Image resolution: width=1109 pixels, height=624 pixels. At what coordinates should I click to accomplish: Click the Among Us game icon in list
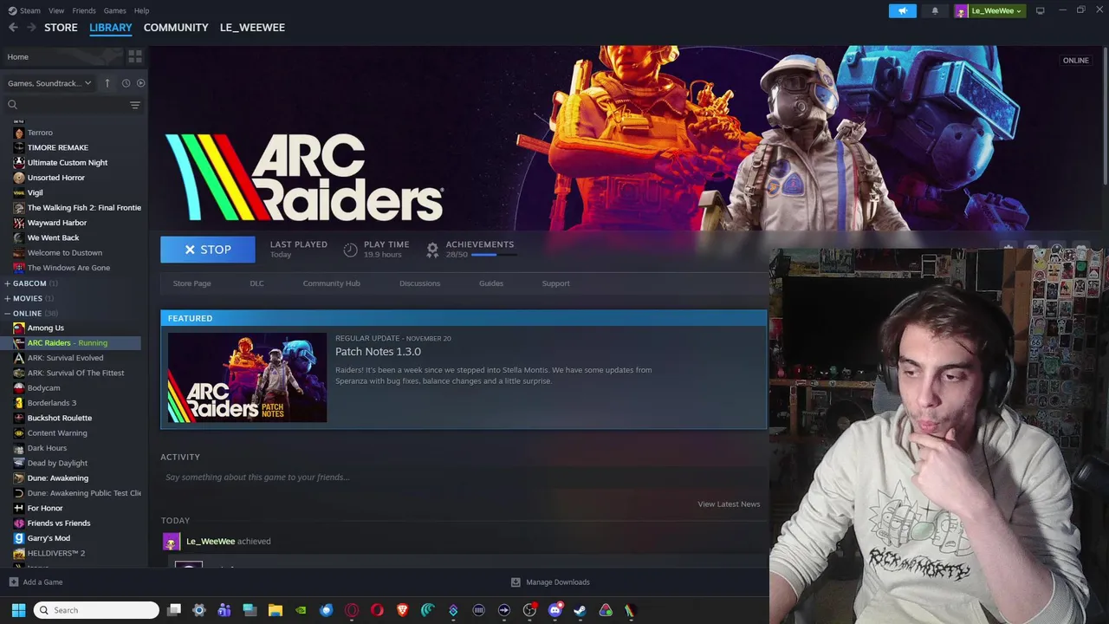coord(18,328)
